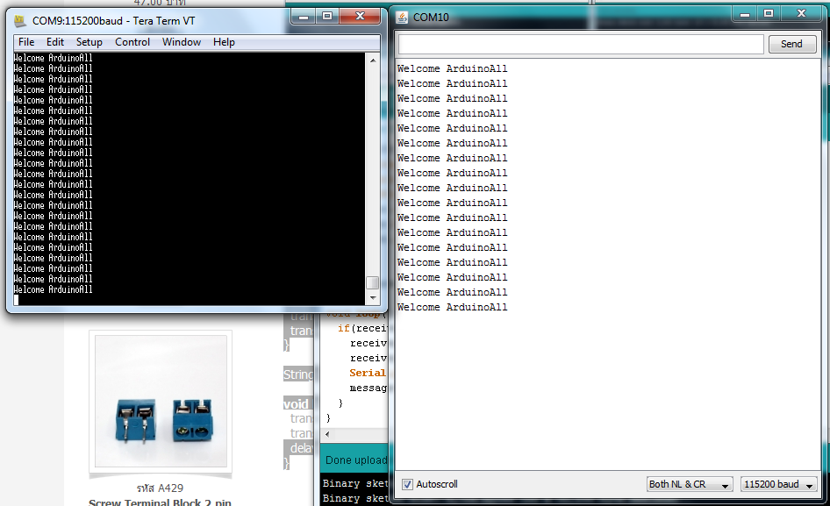Open the Window menu in Tera Term

(x=181, y=42)
